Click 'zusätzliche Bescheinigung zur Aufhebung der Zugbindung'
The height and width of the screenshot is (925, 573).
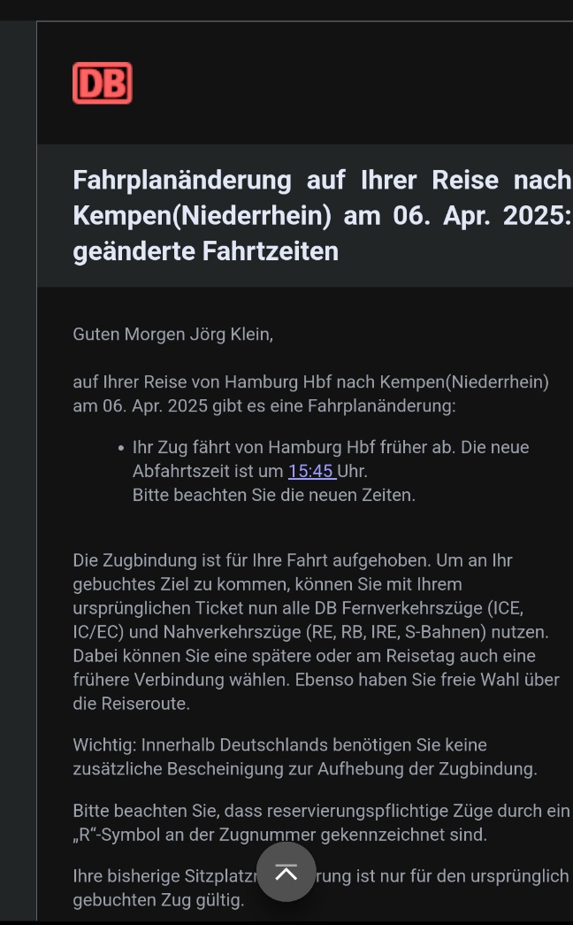pyautogui.click(x=305, y=768)
